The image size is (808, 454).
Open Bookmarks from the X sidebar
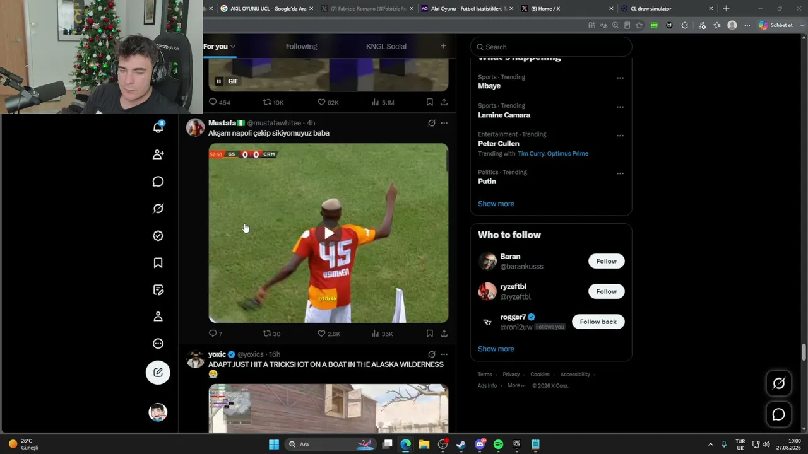(158, 263)
